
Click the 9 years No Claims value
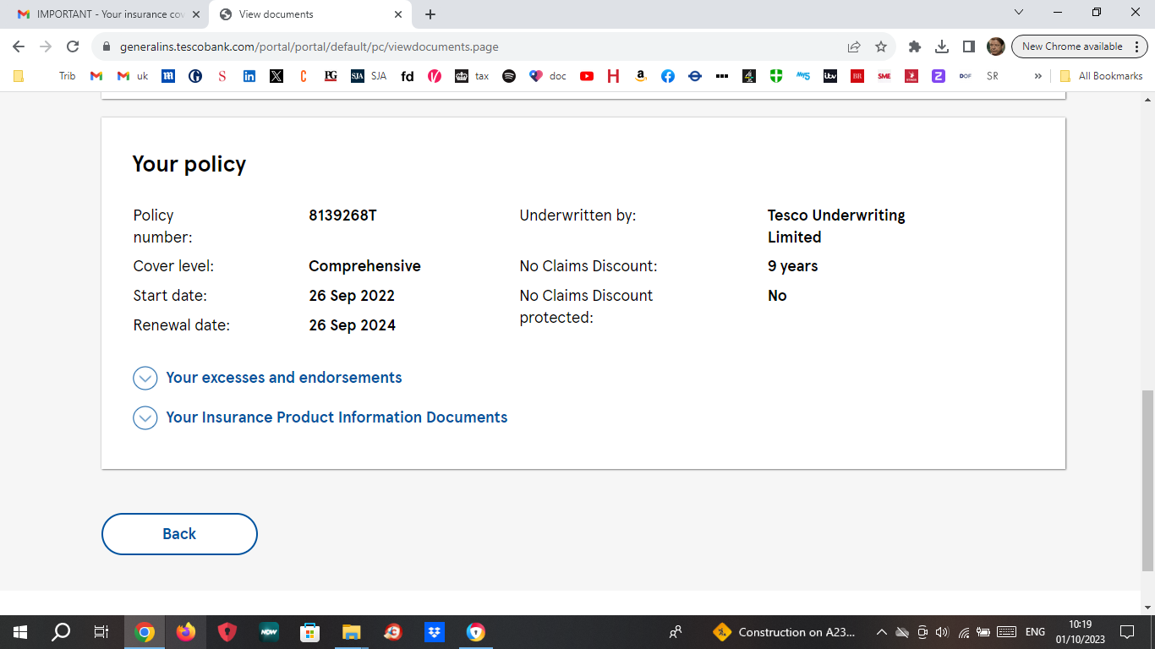click(x=792, y=266)
